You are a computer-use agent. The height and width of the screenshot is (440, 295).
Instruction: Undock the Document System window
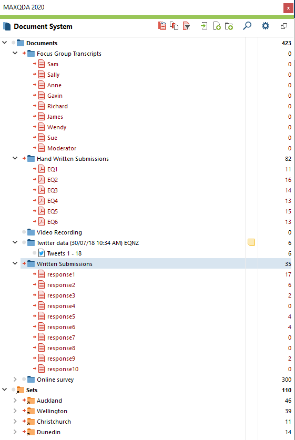click(284, 26)
